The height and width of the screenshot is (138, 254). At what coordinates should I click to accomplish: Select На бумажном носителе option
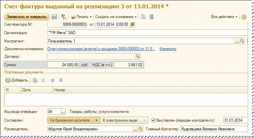74,120
